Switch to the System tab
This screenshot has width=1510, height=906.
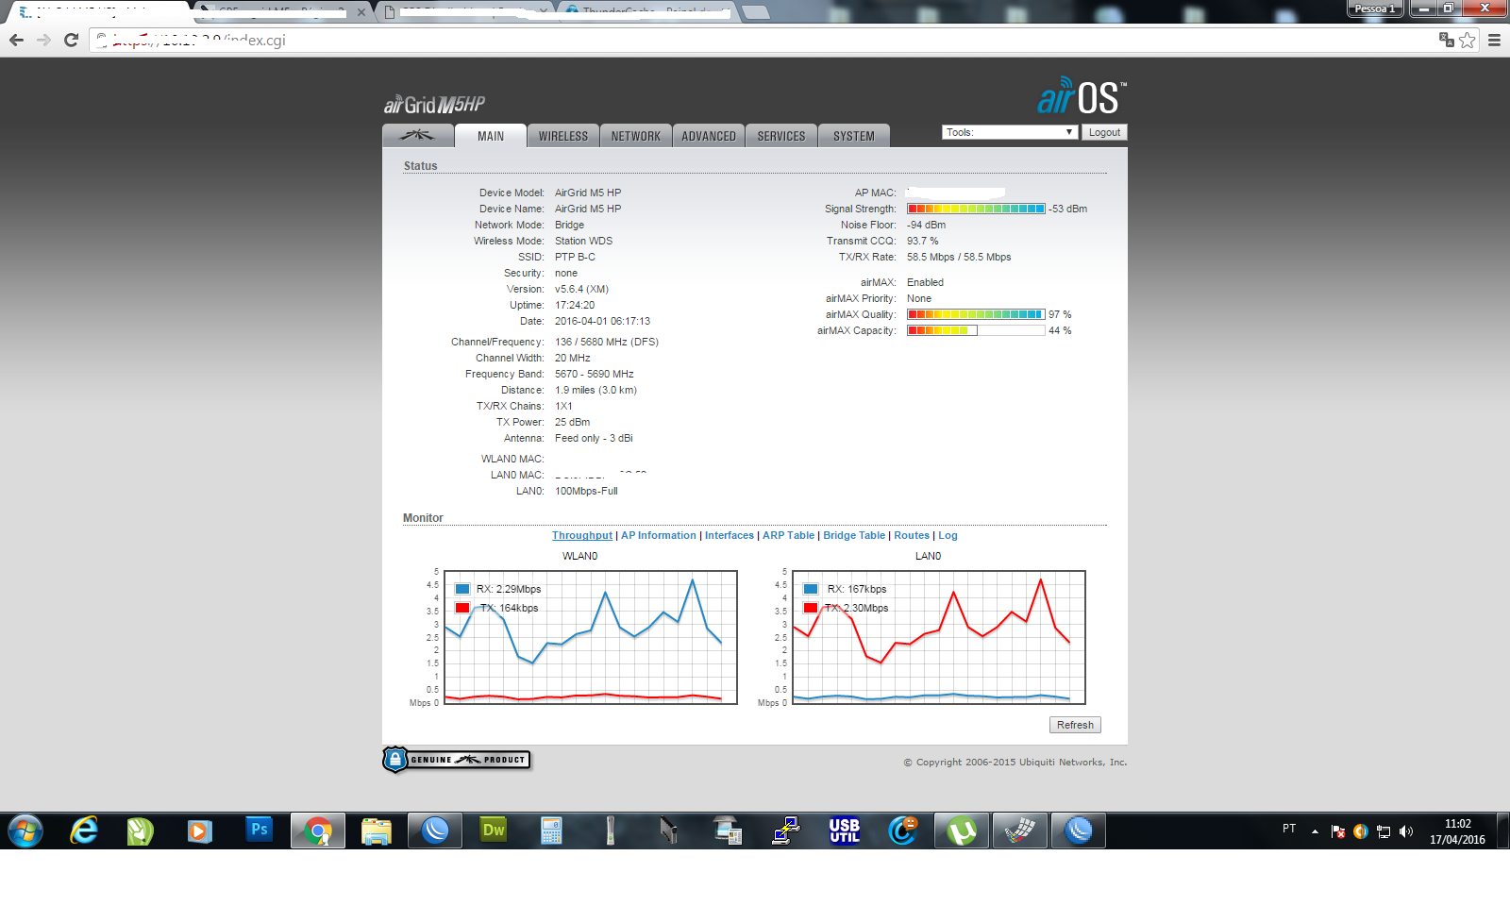pos(854,136)
